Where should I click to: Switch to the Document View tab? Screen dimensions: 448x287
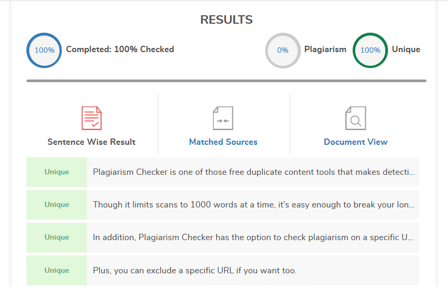355,142
